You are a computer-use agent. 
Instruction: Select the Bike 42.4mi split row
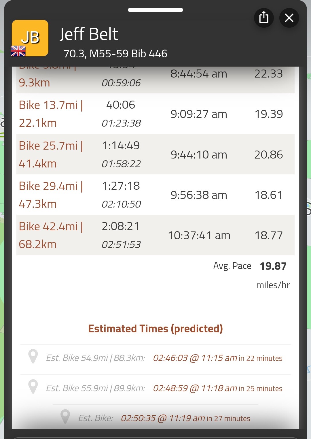(155, 235)
